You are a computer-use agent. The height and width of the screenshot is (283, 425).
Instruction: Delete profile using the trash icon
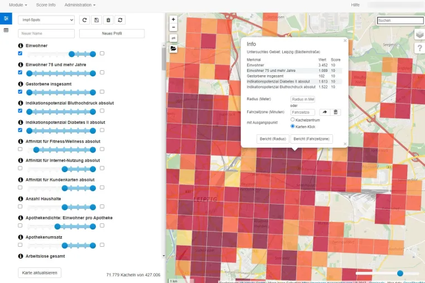108,20
